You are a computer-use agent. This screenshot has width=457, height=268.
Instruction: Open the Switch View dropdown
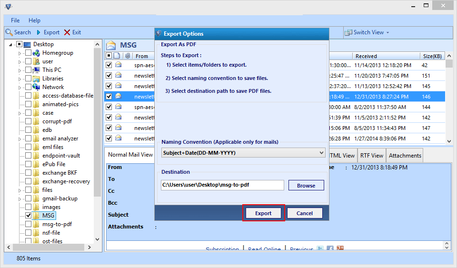point(367,32)
